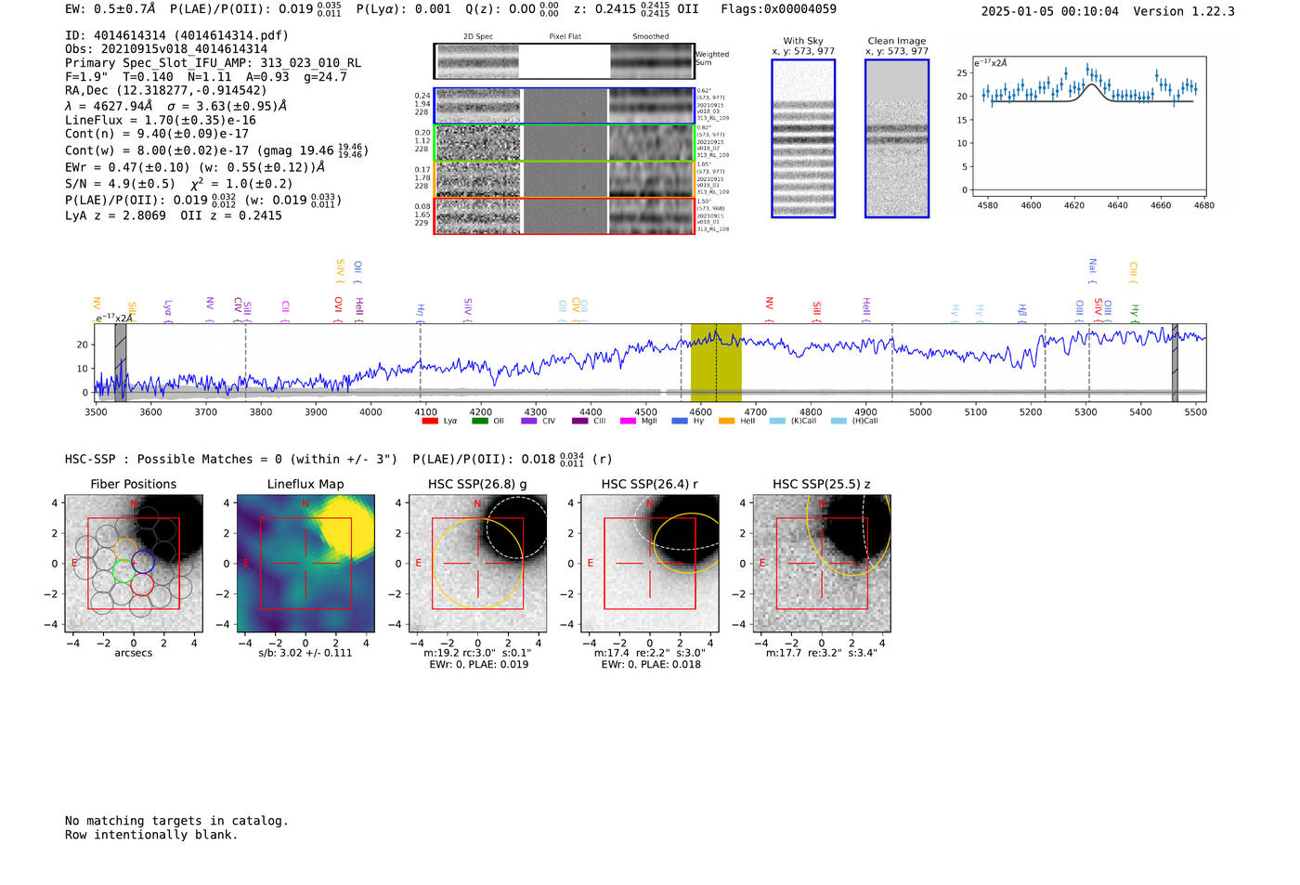Click the (H)CaII legend swatch
Viewport: 1300px width, 885px height.
[x=838, y=422]
